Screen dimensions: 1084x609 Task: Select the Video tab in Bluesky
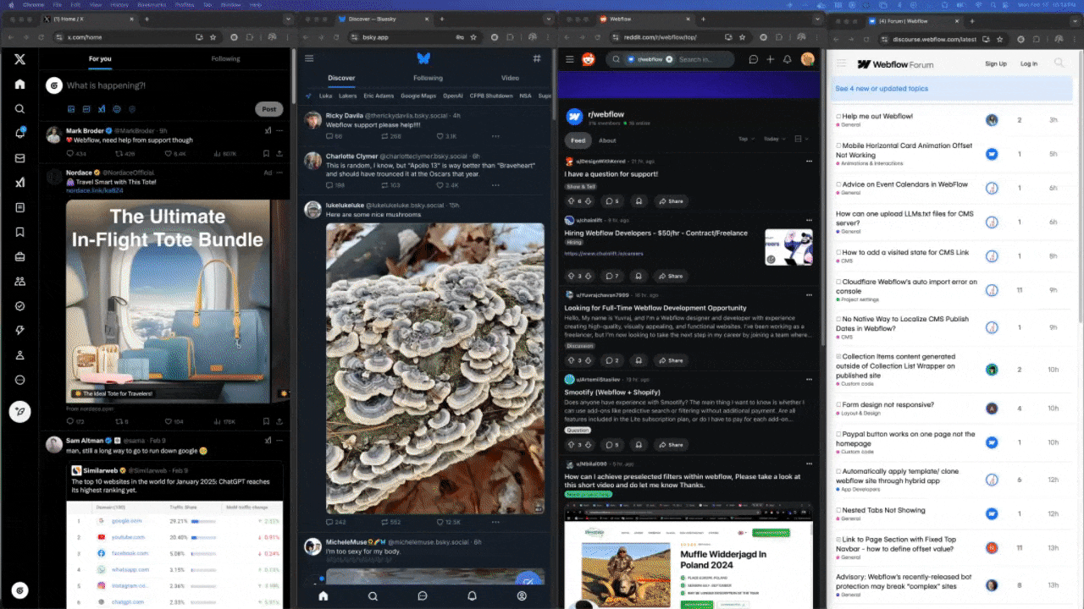click(x=510, y=78)
